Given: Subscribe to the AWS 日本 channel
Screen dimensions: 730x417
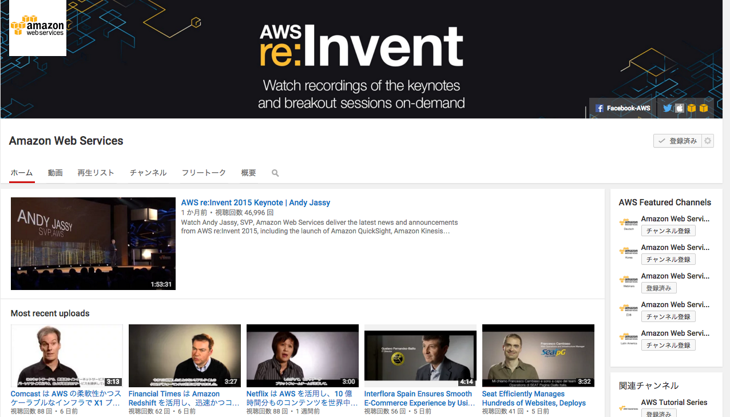Looking at the screenshot, I should (668, 316).
